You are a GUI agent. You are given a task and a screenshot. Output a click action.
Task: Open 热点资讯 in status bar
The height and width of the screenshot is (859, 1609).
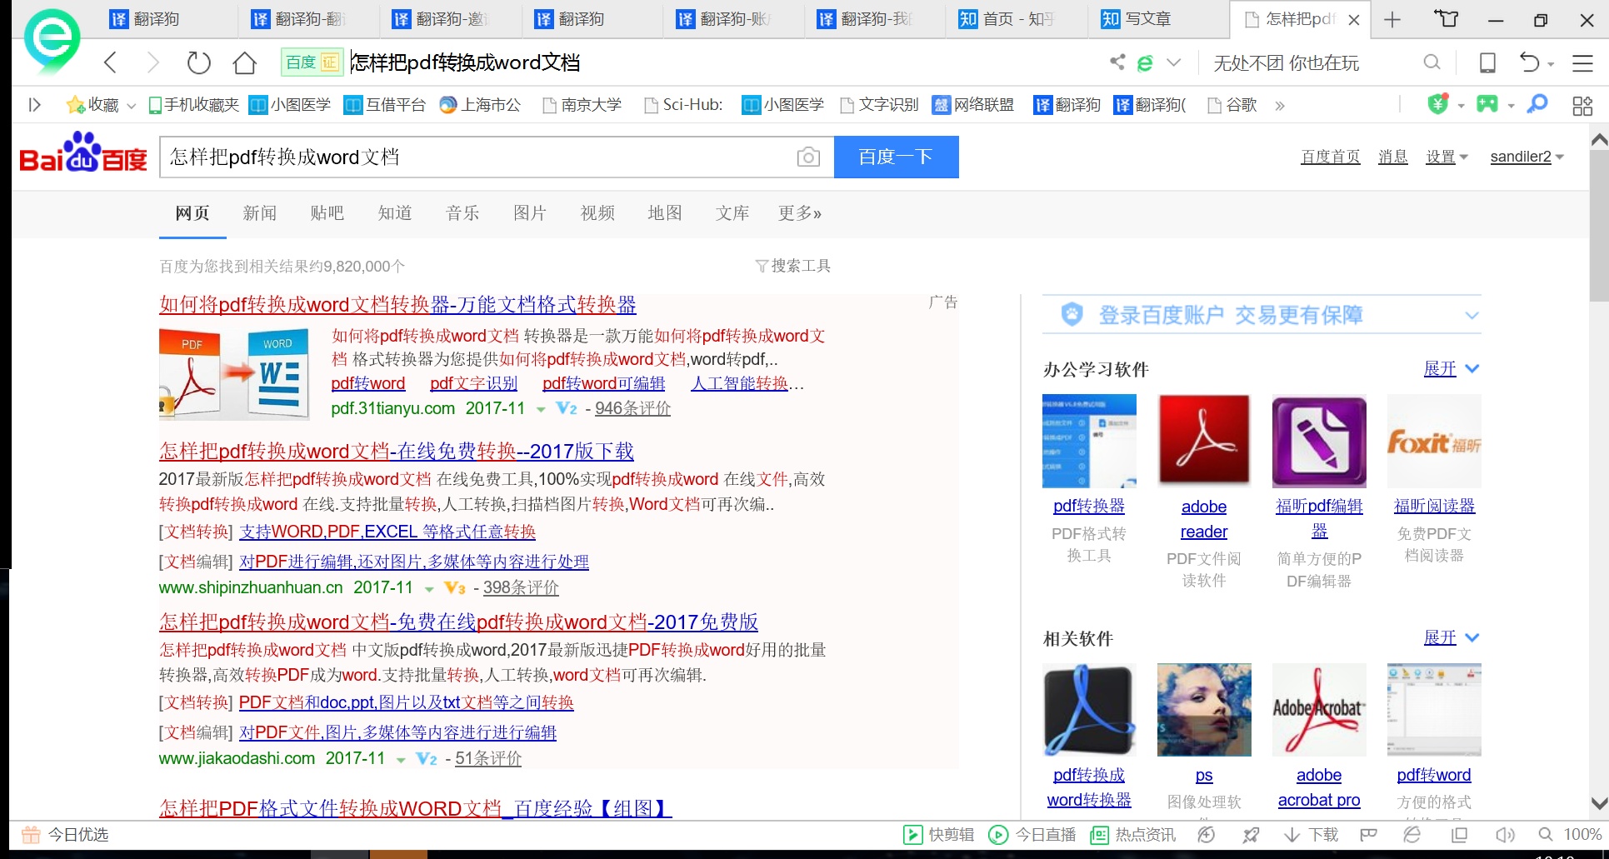(1133, 834)
